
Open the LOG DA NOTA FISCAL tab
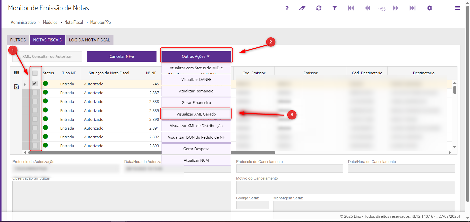click(90, 40)
